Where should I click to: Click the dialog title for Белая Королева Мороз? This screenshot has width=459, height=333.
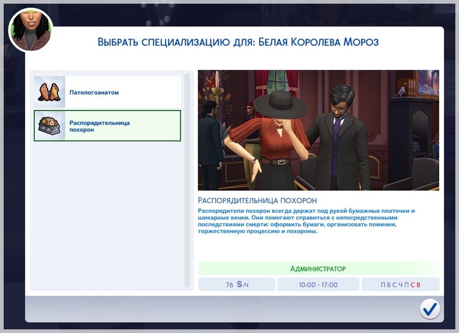click(x=238, y=42)
